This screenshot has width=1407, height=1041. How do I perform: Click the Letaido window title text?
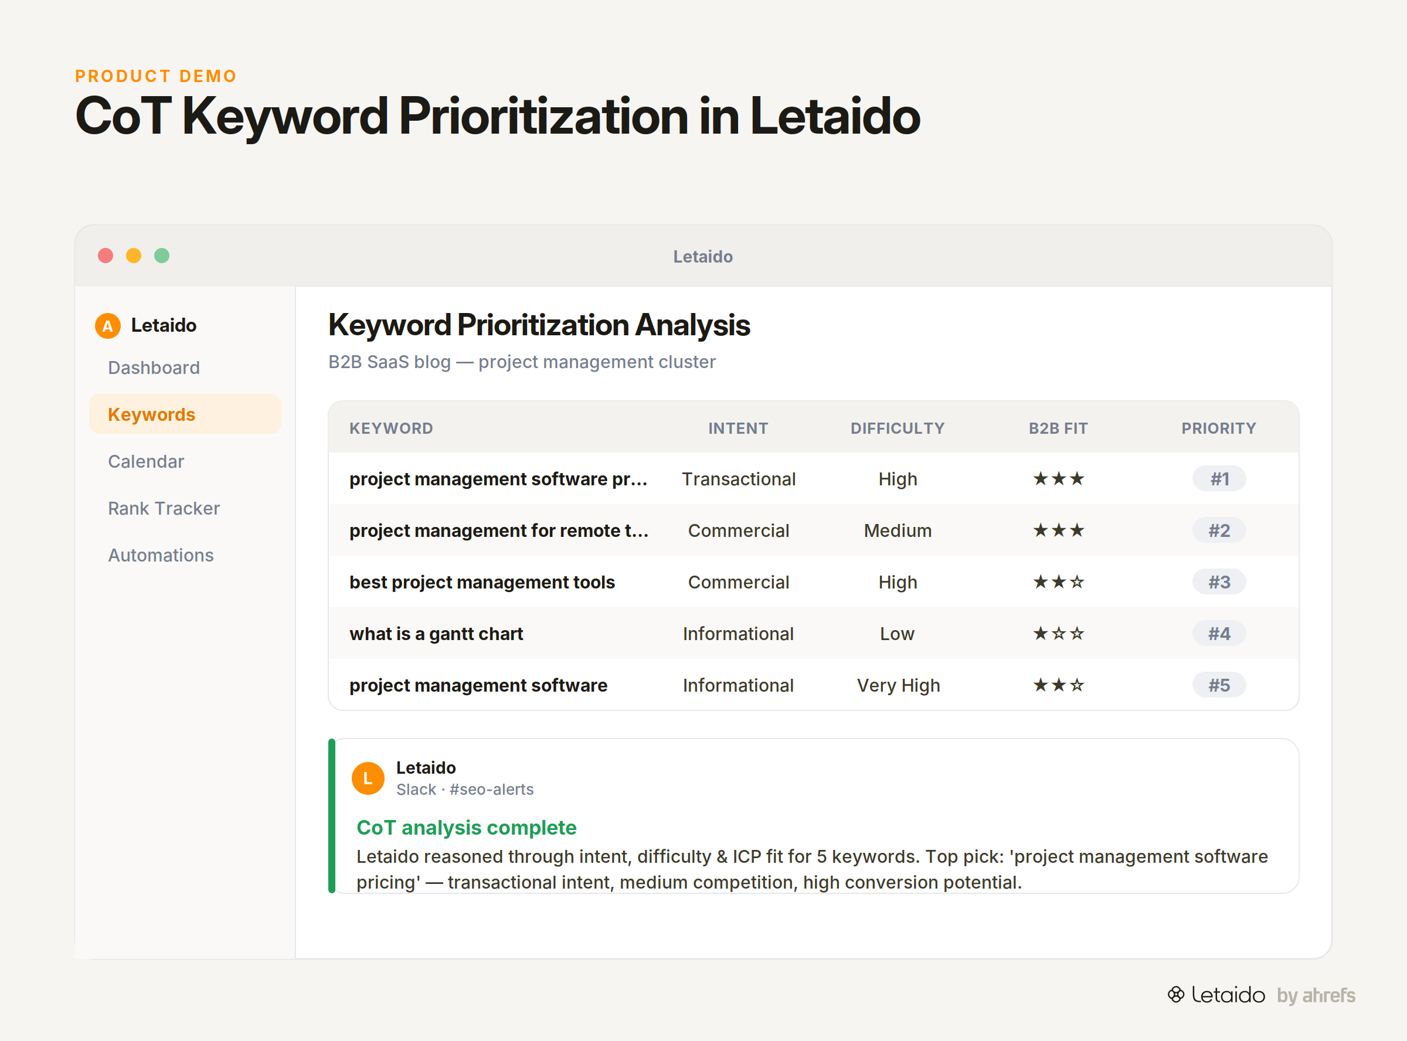[703, 257]
